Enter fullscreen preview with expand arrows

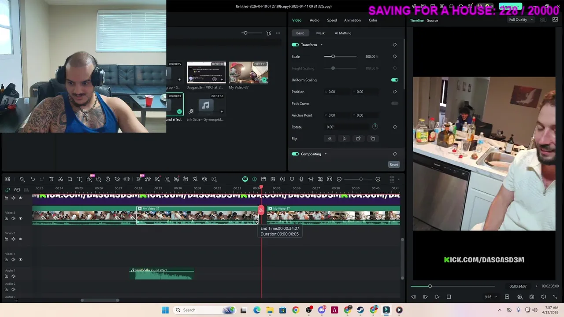pos(555,297)
